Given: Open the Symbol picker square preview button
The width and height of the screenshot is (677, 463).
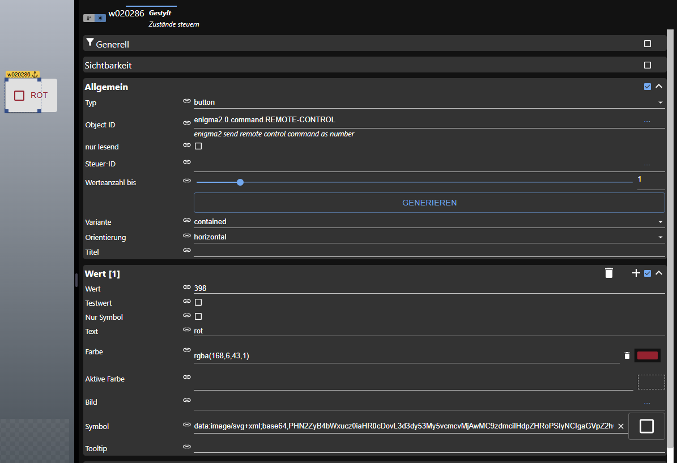Looking at the screenshot, I should 646,426.
